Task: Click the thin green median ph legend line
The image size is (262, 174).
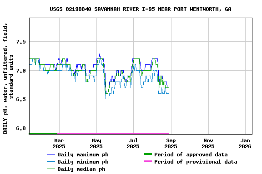Action: 51,169
